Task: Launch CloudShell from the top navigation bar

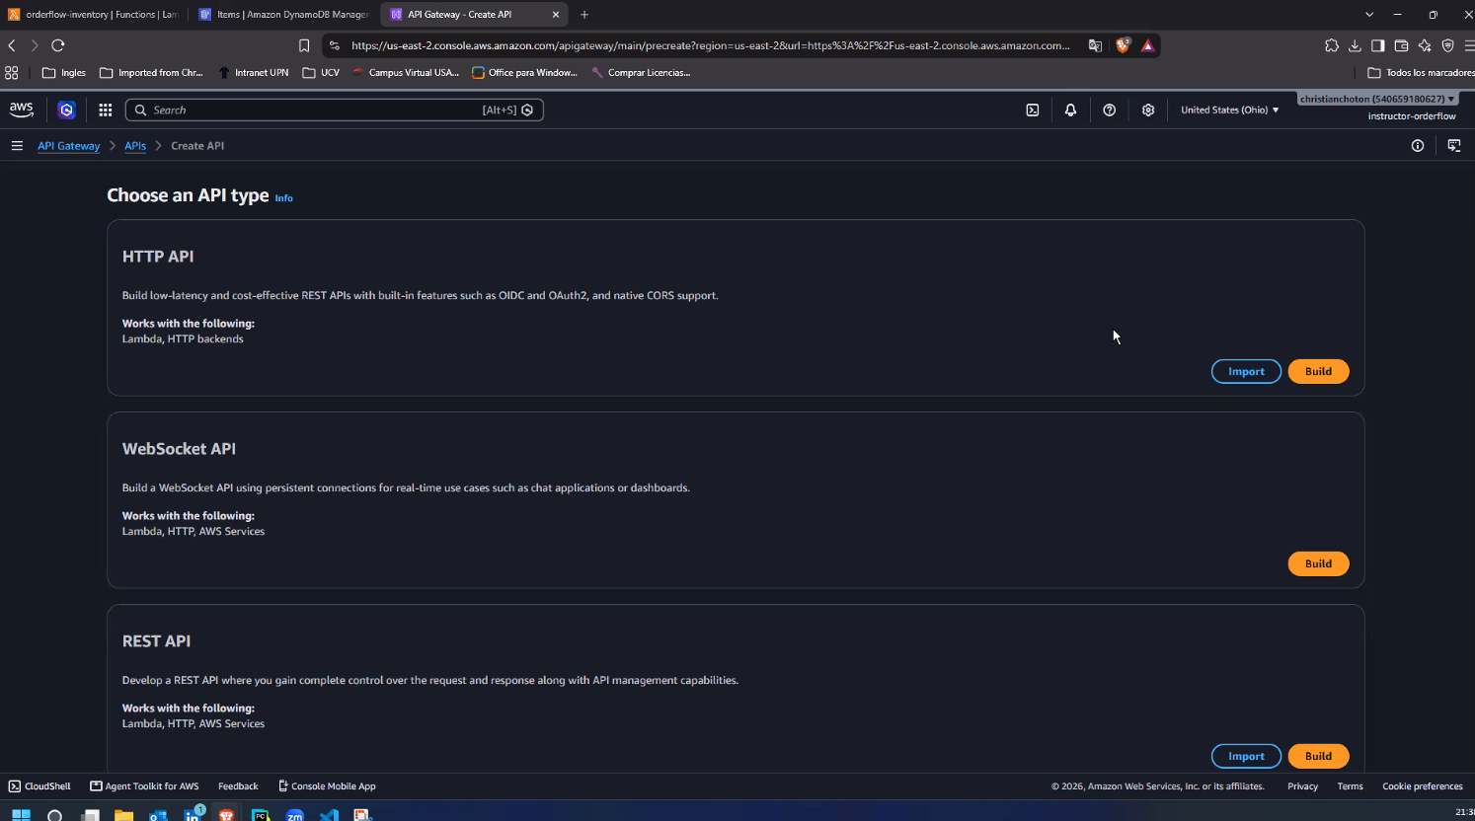Action: [1033, 110]
